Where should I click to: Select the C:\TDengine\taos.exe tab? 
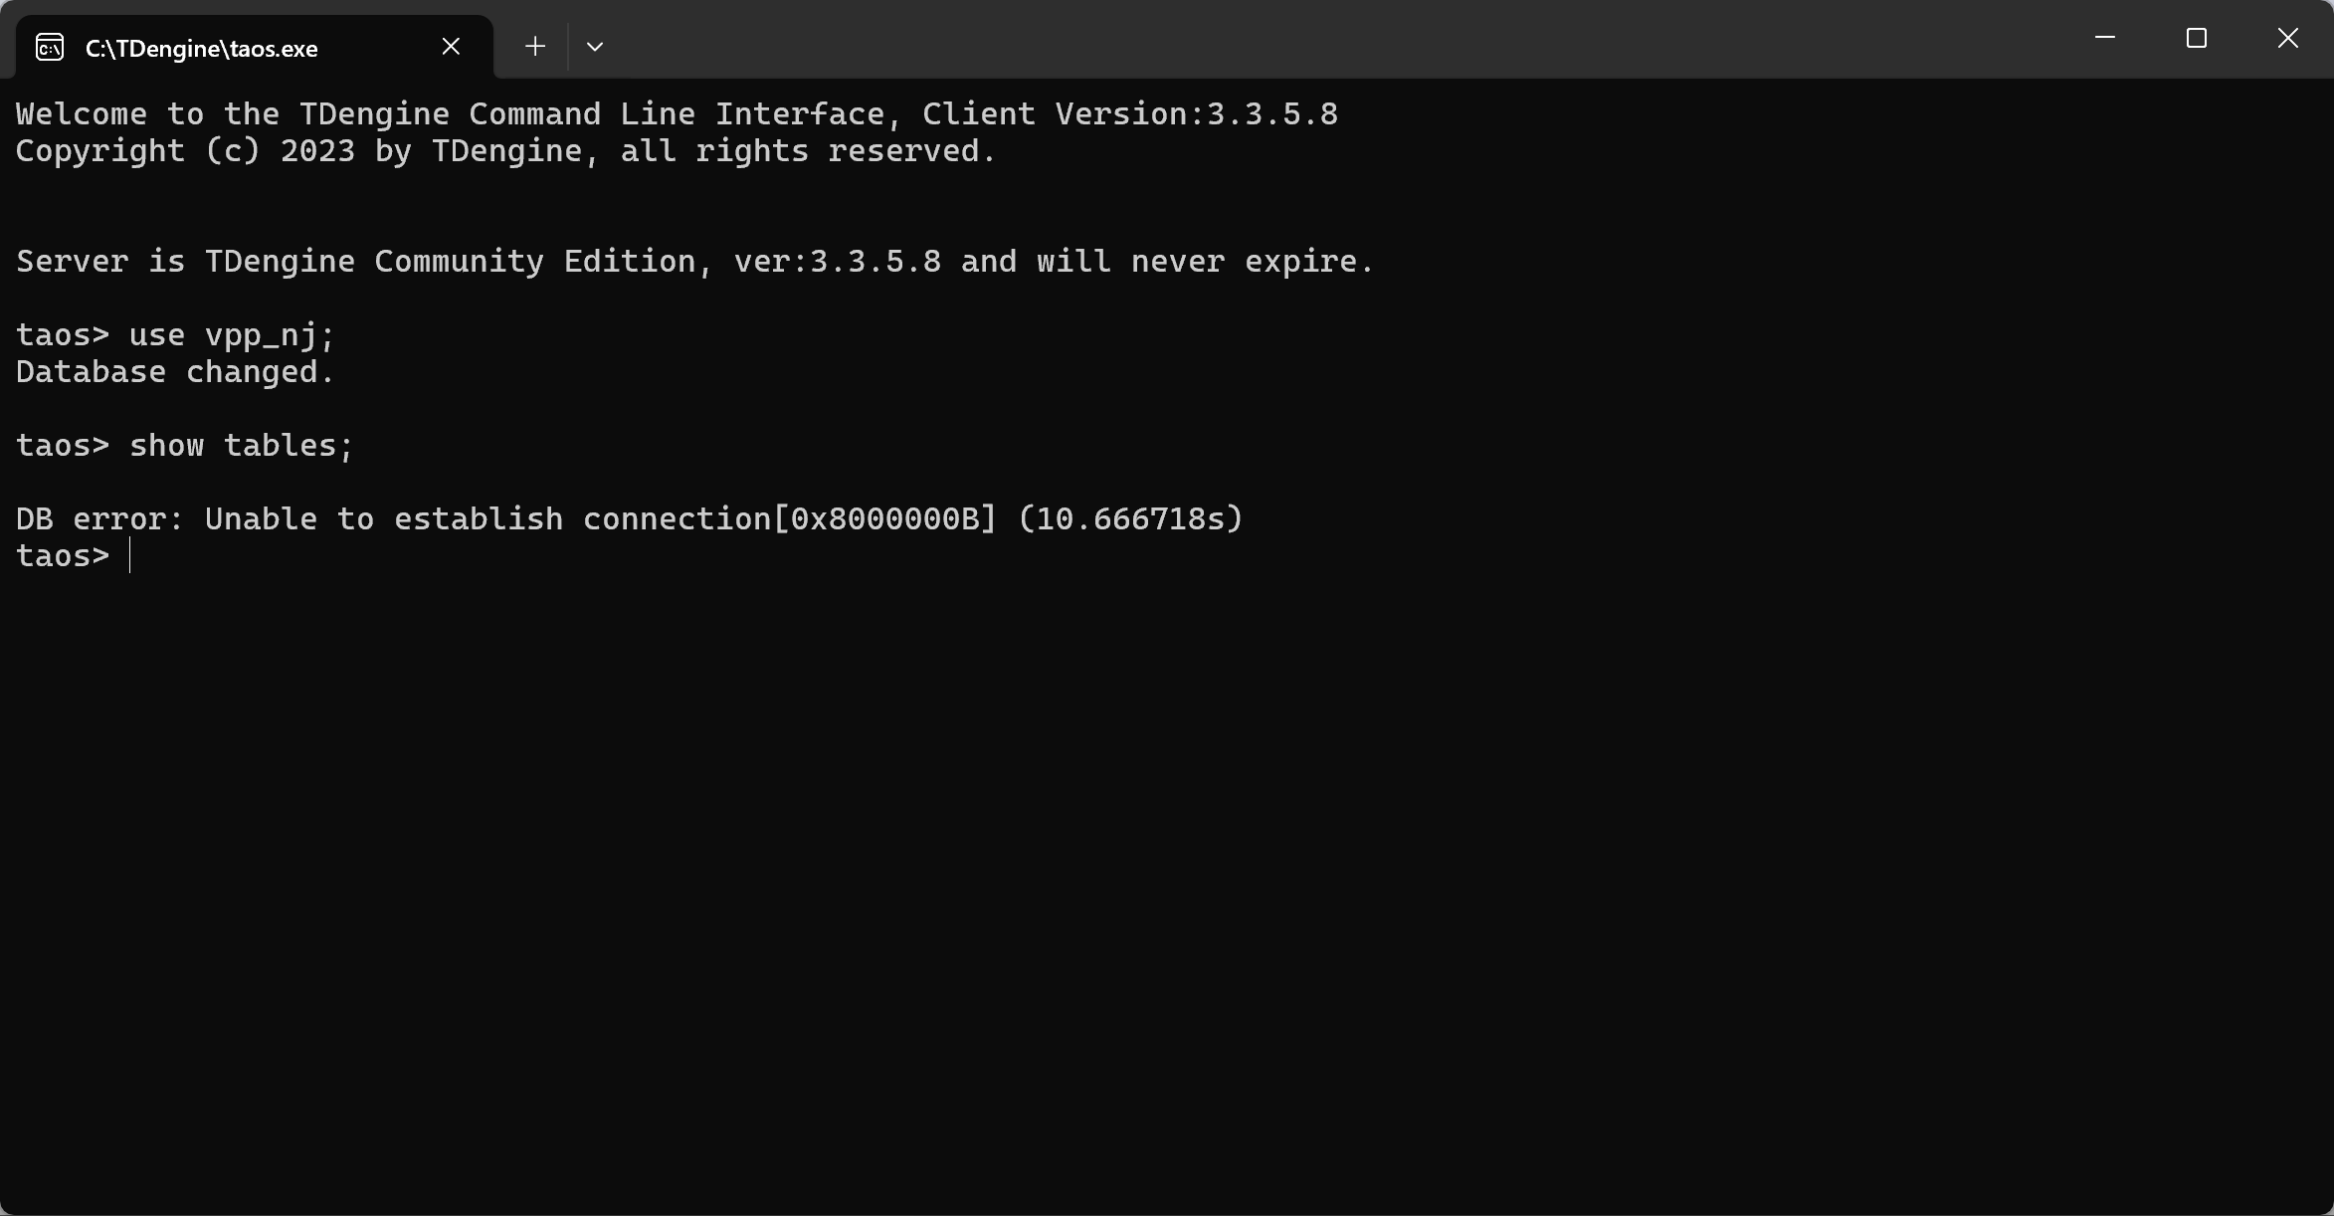click(x=201, y=48)
